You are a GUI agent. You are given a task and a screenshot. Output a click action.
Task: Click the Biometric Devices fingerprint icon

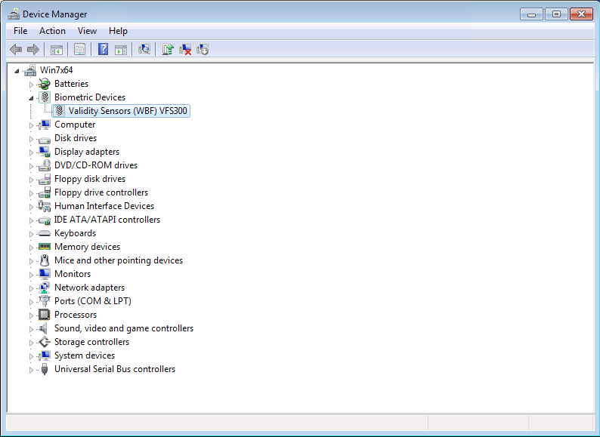[45, 97]
